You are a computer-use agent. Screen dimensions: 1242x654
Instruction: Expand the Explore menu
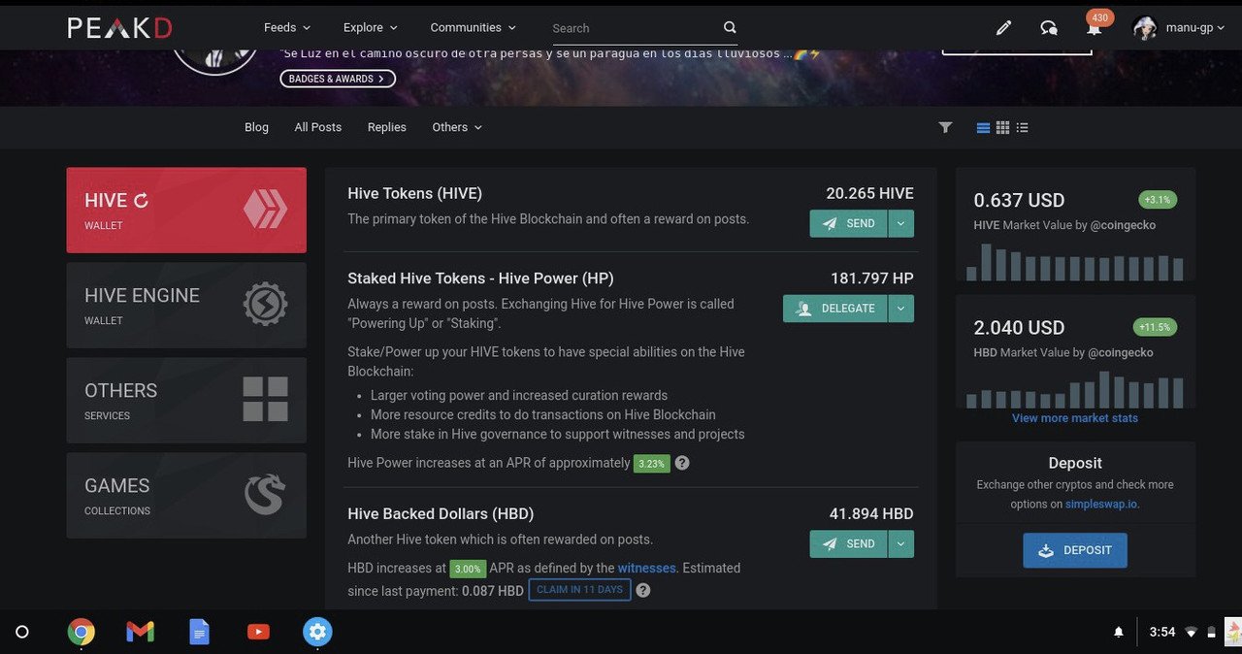coord(370,27)
